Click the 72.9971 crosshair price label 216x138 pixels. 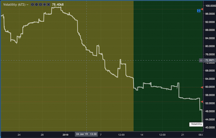(x=210, y=60)
